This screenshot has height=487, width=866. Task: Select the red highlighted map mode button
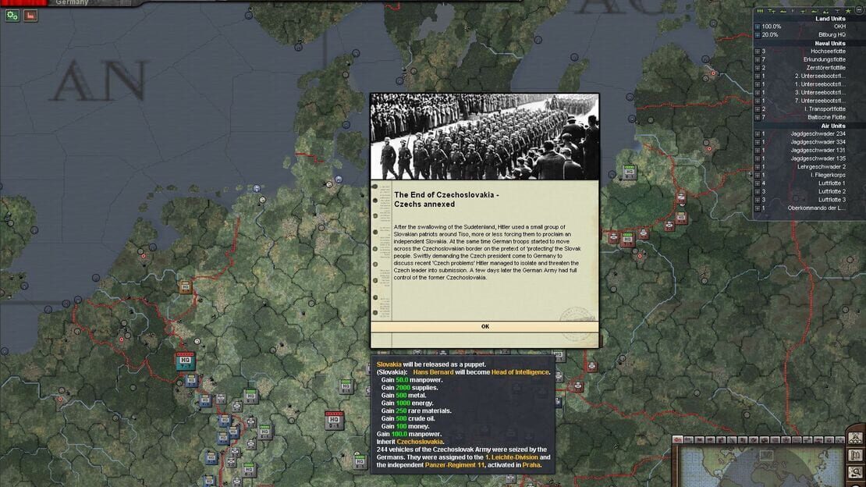click(x=678, y=440)
